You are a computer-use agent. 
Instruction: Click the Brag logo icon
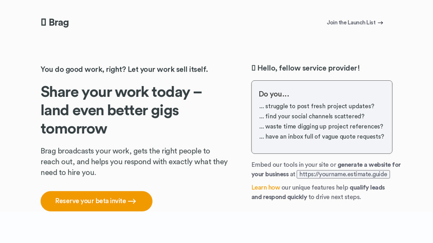coord(44,22)
